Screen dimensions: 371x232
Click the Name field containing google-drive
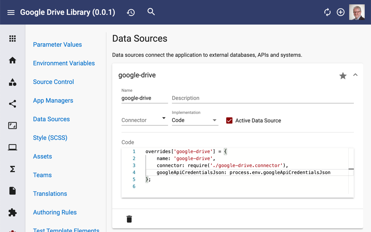[x=145, y=98]
